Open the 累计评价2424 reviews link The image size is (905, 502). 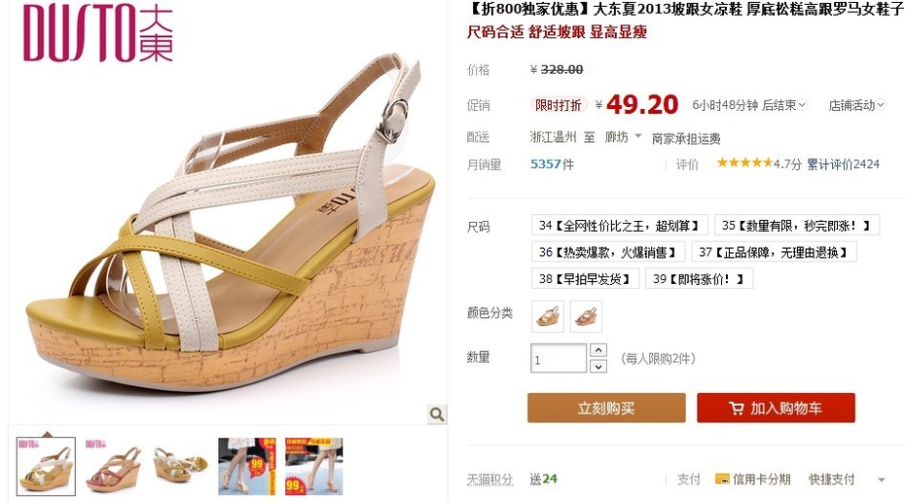[x=844, y=164]
